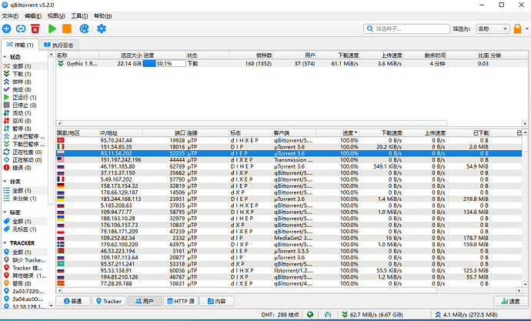The image size is (531, 321).
Task: Select the 完成 (0) status filter
Action: coord(22,89)
